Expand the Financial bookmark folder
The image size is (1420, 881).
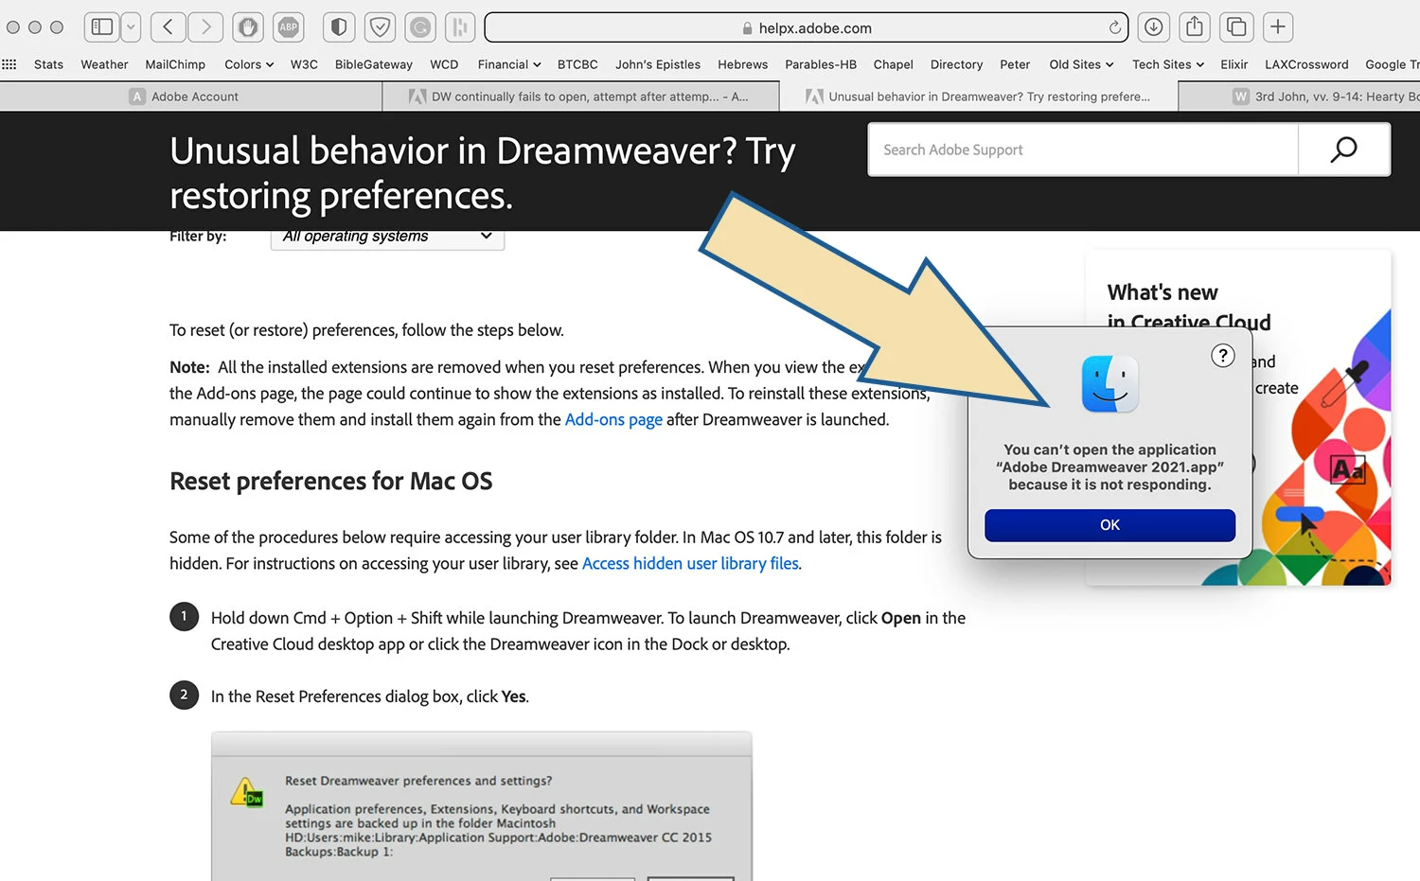point(509,64)
